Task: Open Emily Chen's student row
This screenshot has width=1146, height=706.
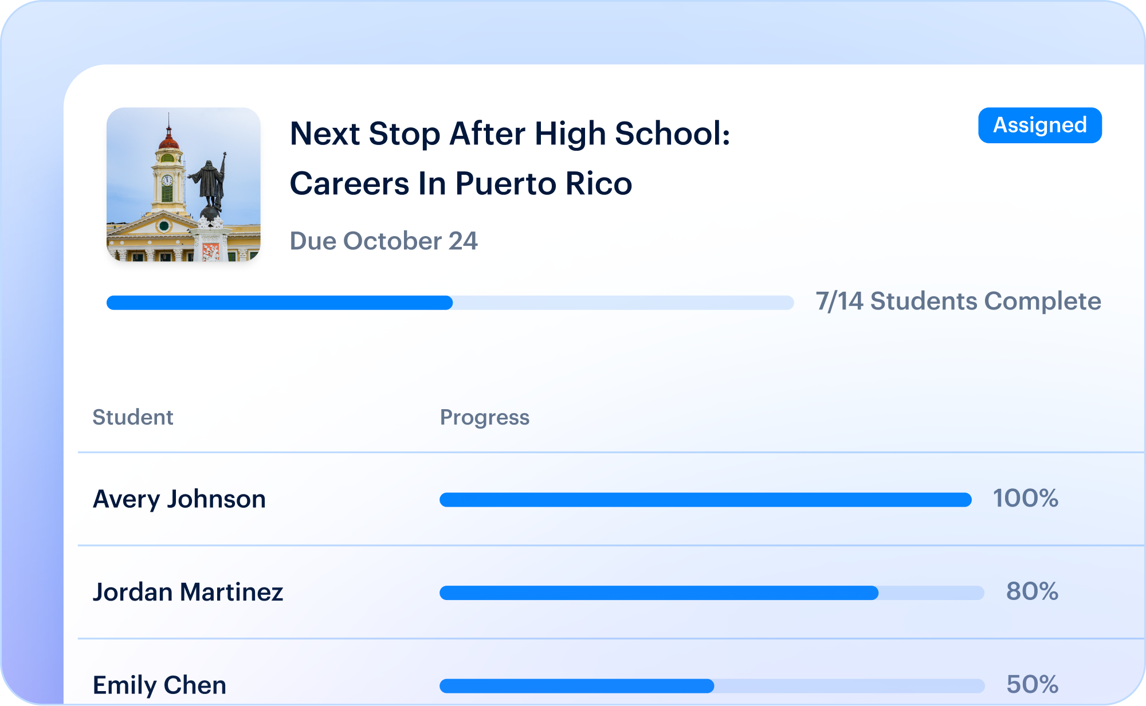Action: (x=611, y=672)
